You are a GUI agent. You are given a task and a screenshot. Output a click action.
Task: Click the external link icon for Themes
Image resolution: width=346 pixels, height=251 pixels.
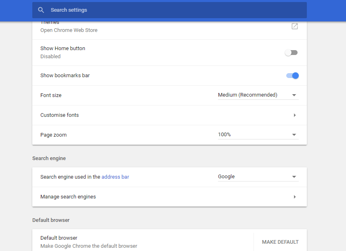[295, 26]
